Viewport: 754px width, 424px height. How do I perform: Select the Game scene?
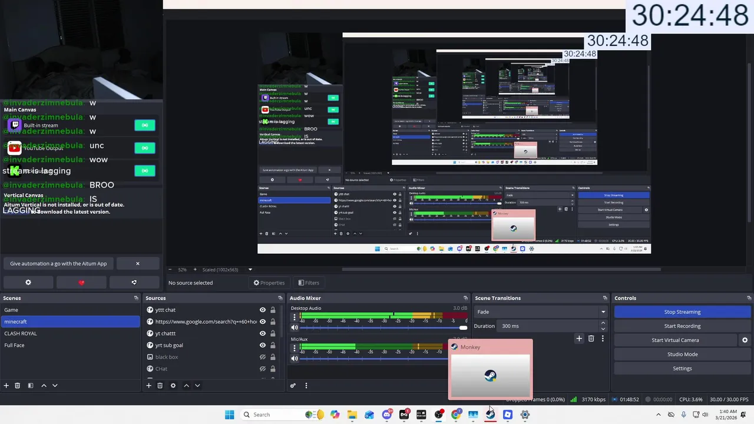pos(70,310)
